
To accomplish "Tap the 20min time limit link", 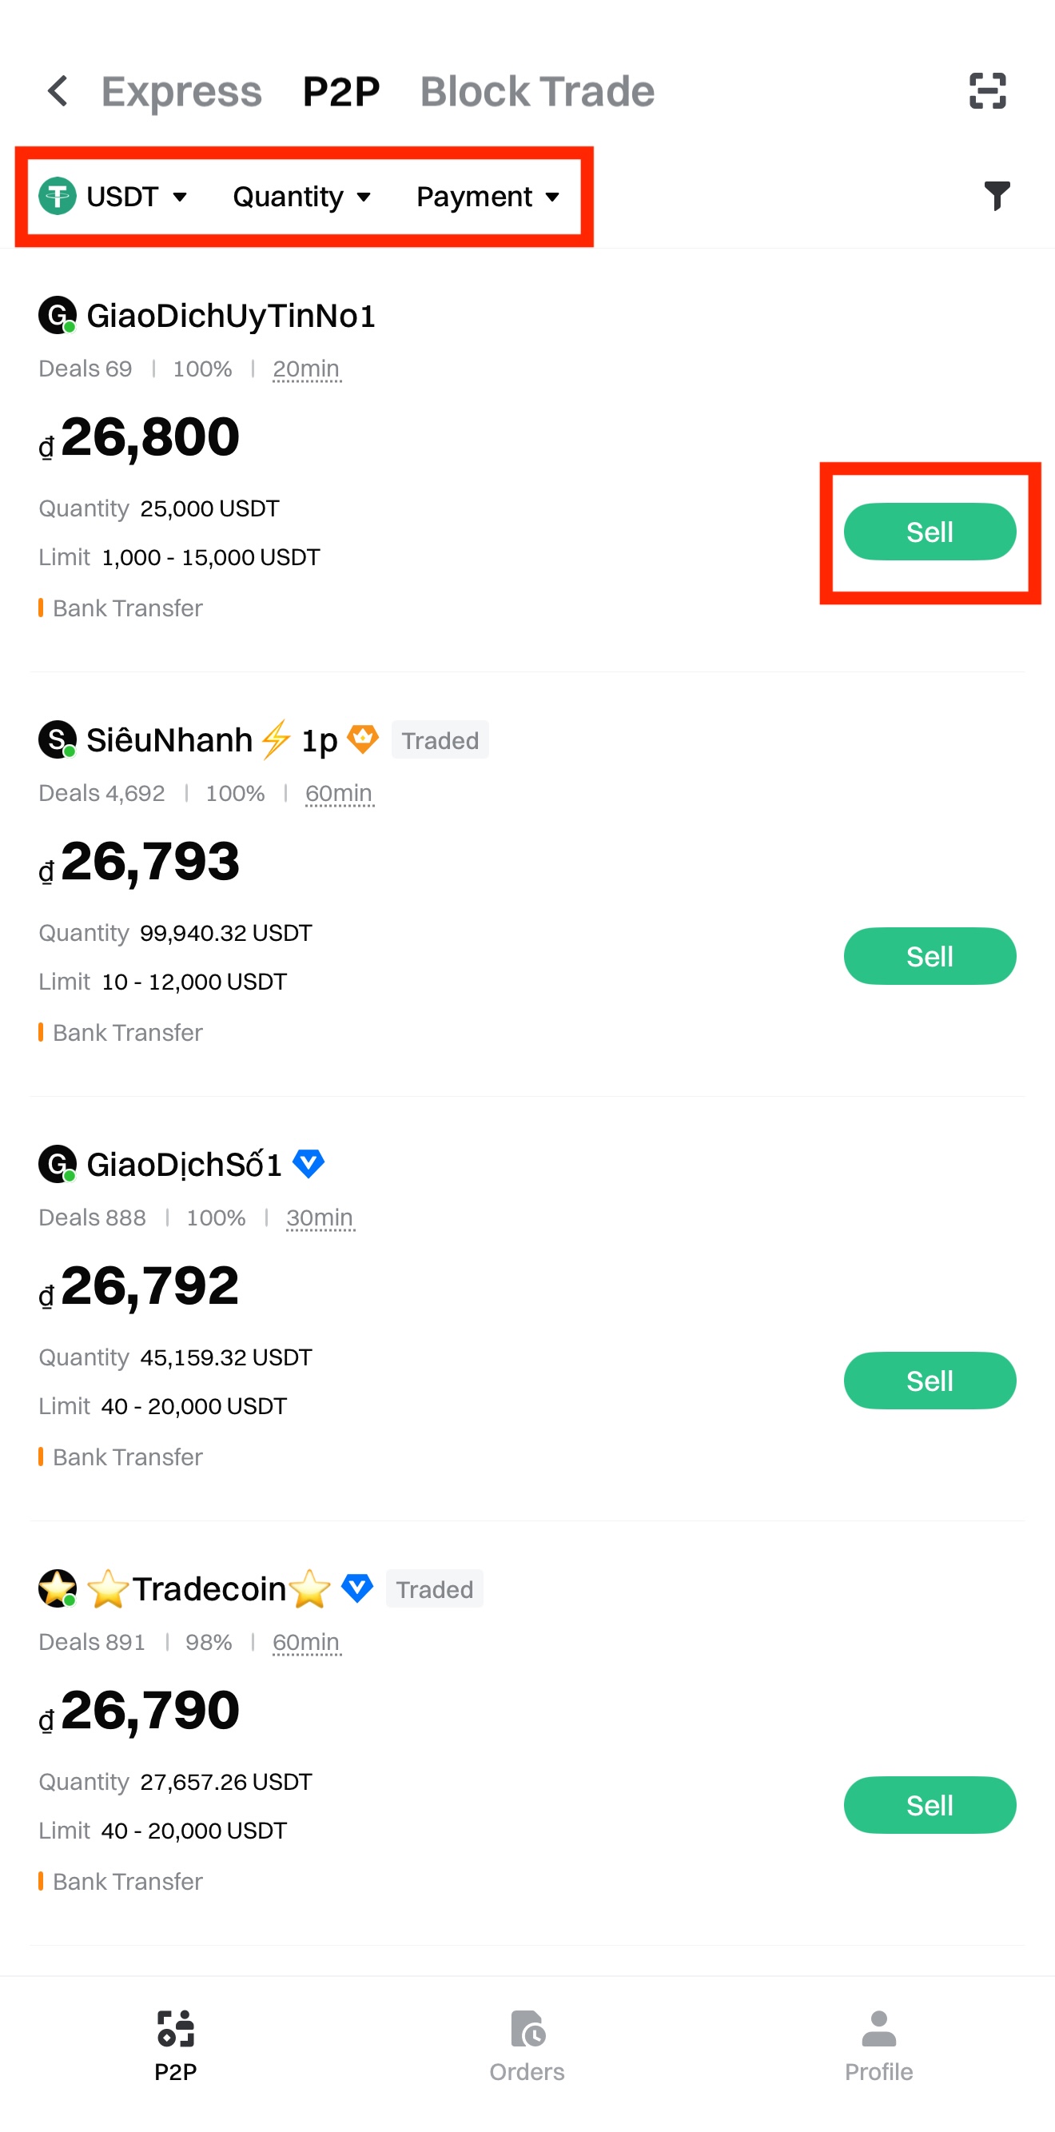I will coord(306,369).
